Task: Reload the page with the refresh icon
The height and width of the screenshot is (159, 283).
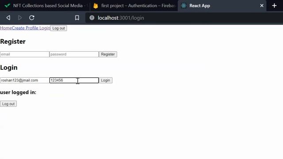Action: pos(32,18)
